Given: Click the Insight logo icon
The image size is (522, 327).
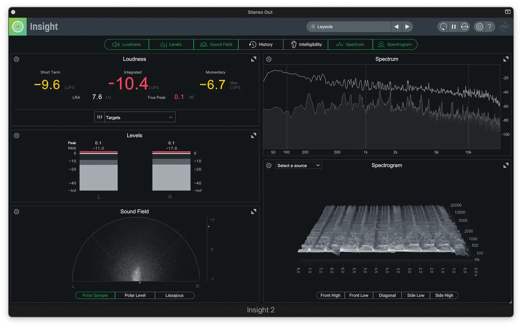Looking at the screenshot, I should click(x=17, y=26).
